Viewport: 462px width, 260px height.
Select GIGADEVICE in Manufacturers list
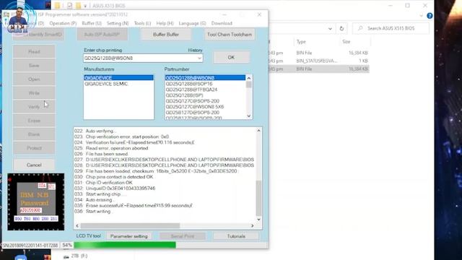click(118, 78)
